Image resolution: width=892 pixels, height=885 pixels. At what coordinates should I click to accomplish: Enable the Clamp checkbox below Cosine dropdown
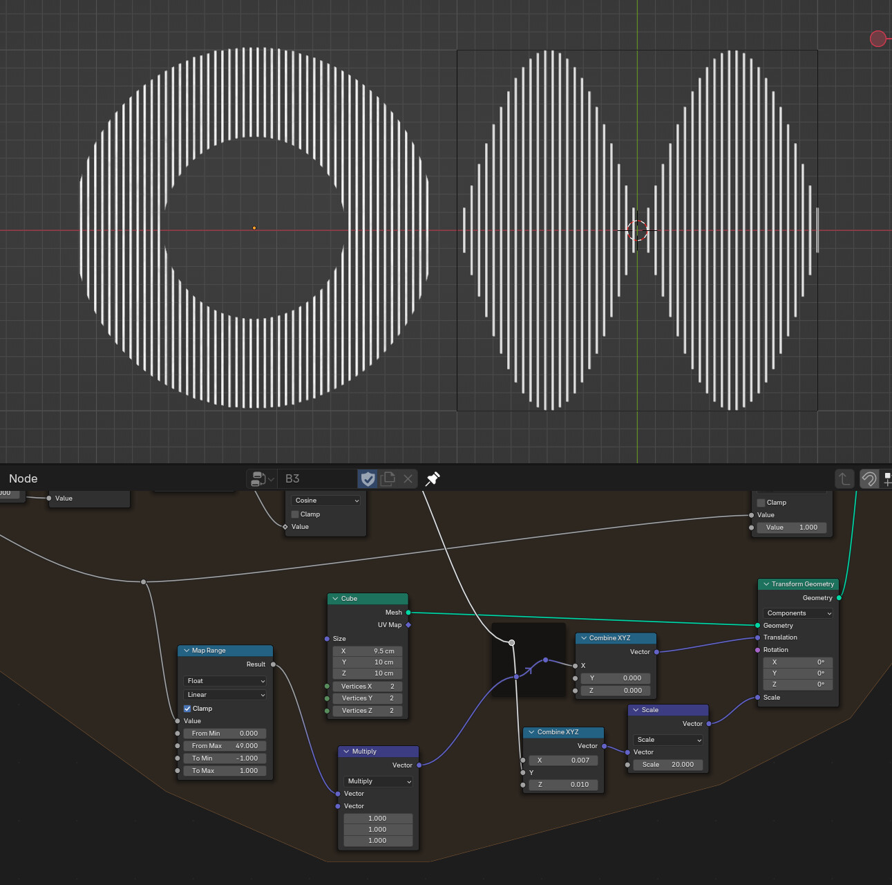coord(295,514)
